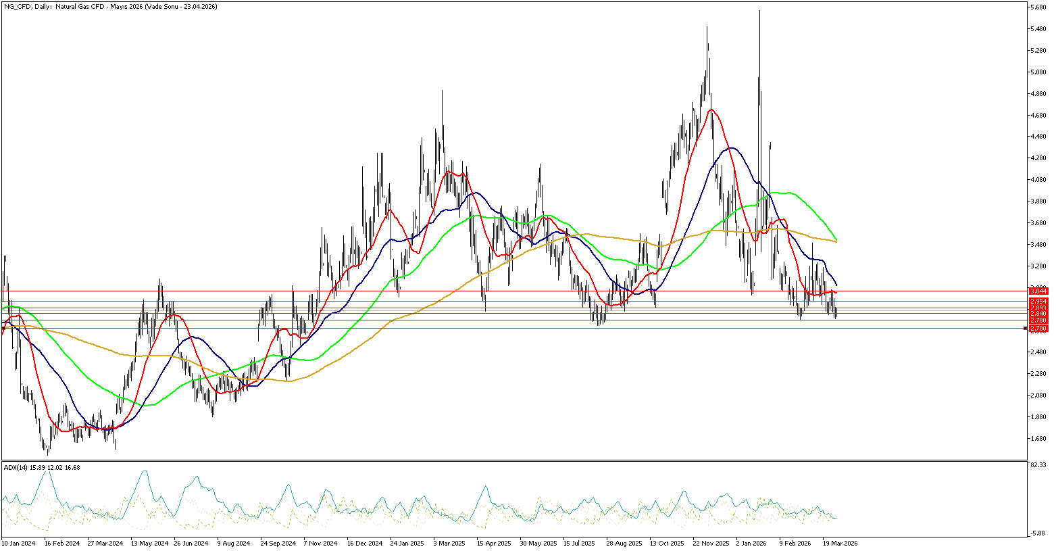Click the 15 Apr 2025 date label
This screenshot has width=1056, height=551.
(494, 543)
